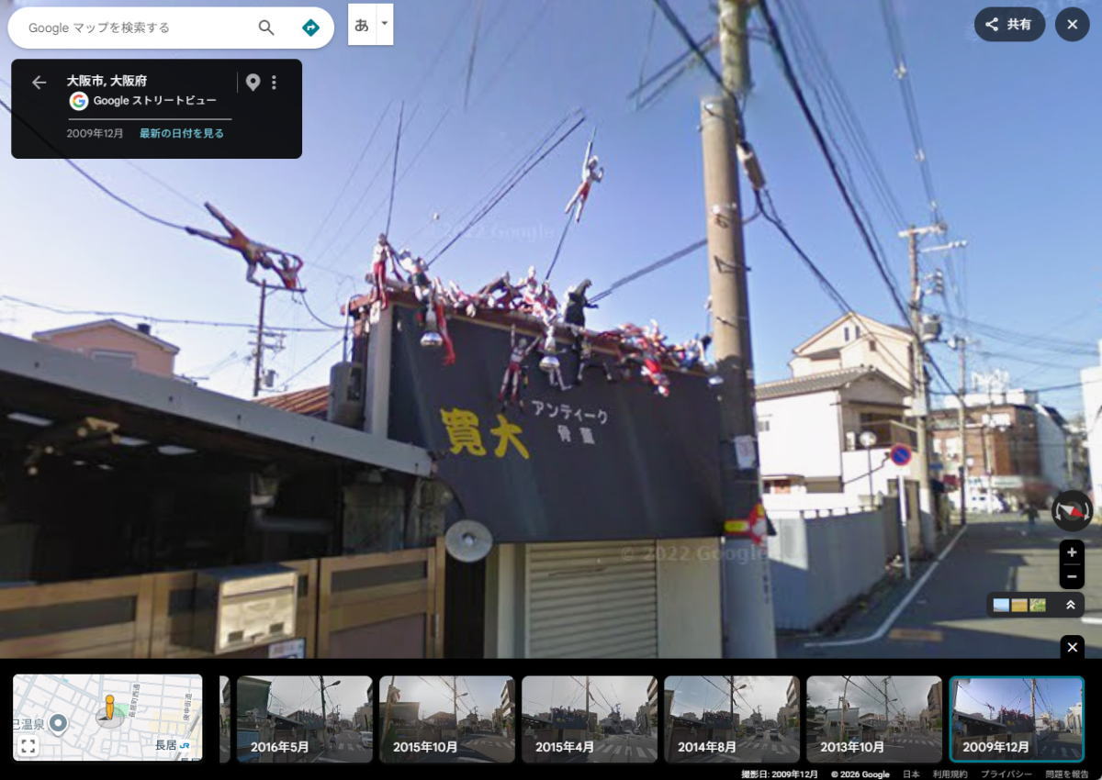The height and width of the screenshot is (780, 1102).
Task: Click the map layer imagery thumbnails
Action: coord(1019,605)
